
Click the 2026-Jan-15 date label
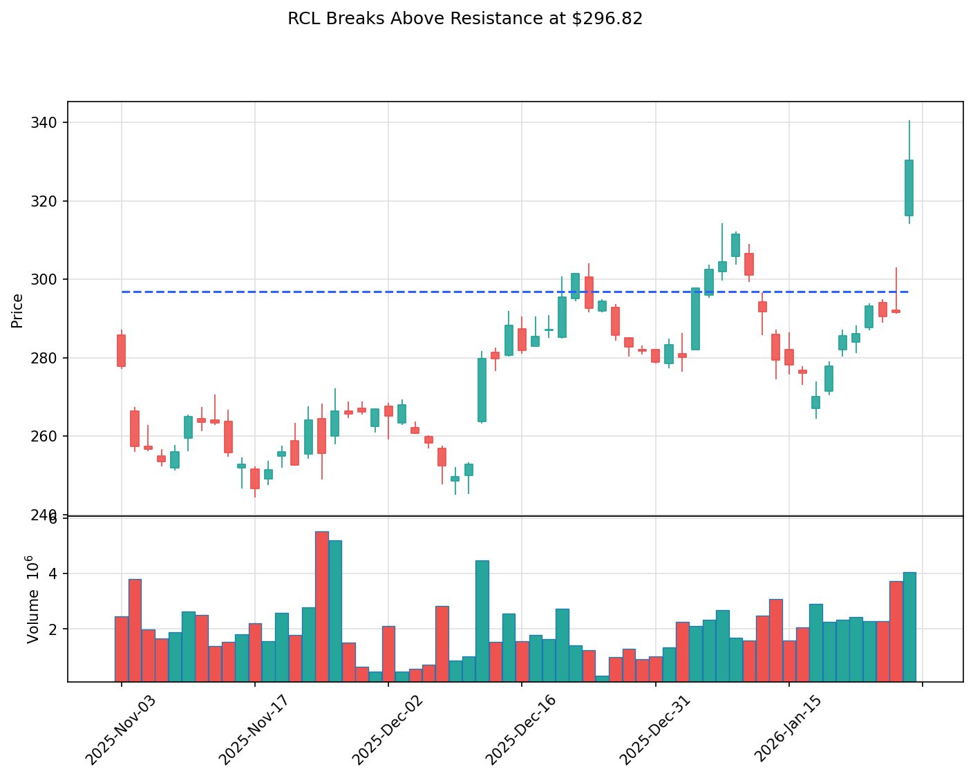788,730
